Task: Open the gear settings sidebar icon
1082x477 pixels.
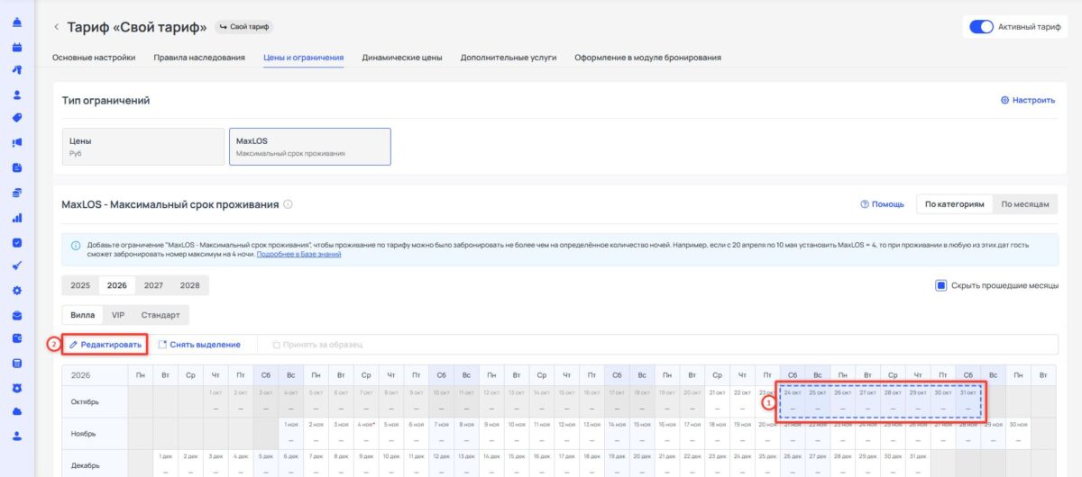Action: [17, 291]
